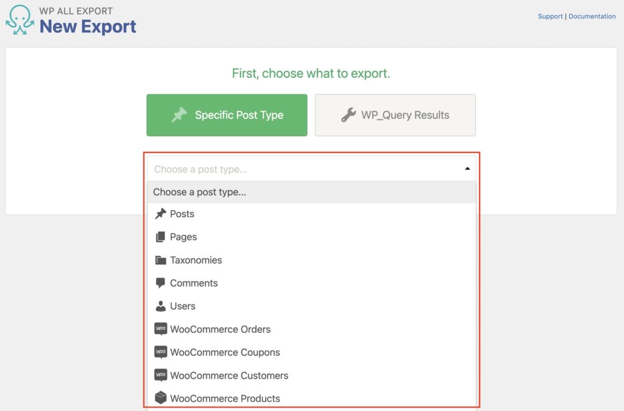Click the Woo icon beside WooCommerce Orders
Viewport: 624px width, 411px height.
point(160,329)
